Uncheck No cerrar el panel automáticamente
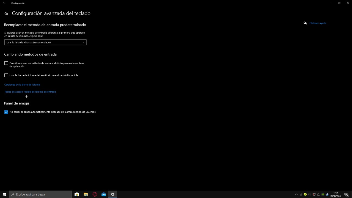The height and width of the screenshot is (198, 352). coord(6,112)
